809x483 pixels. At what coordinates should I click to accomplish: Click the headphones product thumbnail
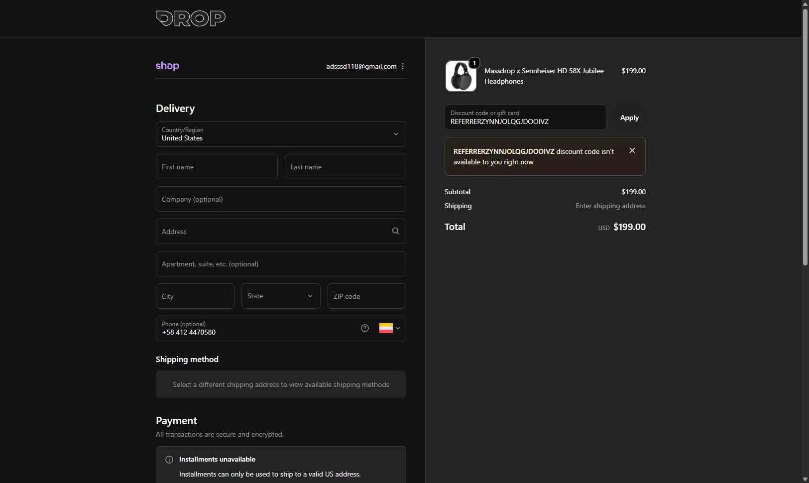[x=461, y=76]
